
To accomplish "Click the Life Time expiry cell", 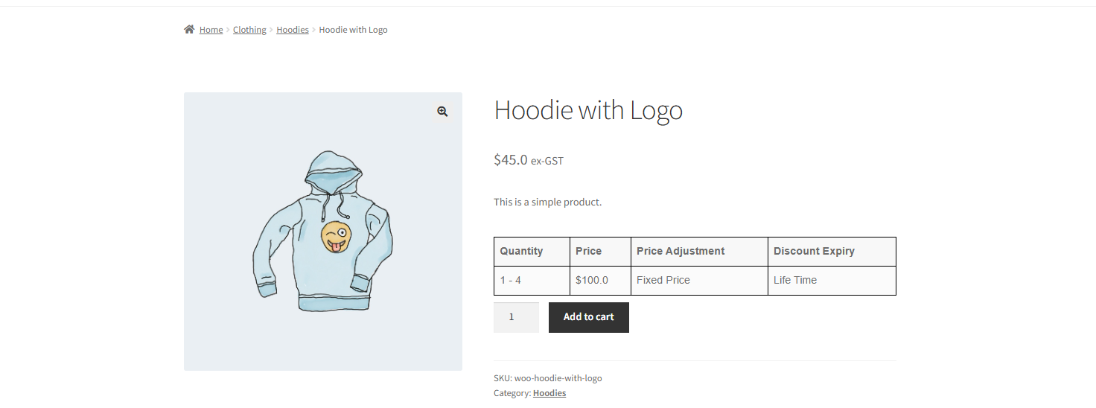I will pos(795,280).
